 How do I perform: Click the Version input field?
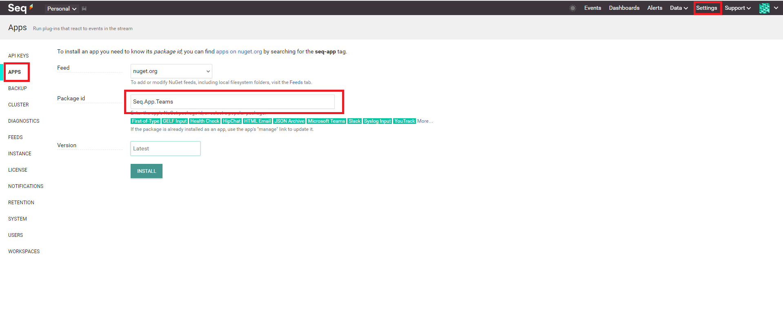[165, 148]
